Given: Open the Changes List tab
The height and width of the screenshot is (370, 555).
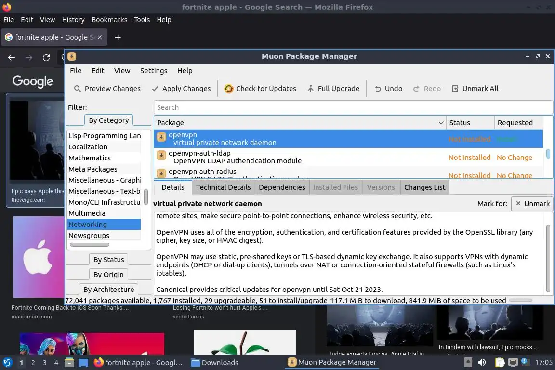Looking at the screenshot, I should point(425,187).
